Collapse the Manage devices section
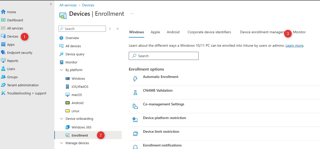This screenshot has width=320, height=149. tap(61, 143)
